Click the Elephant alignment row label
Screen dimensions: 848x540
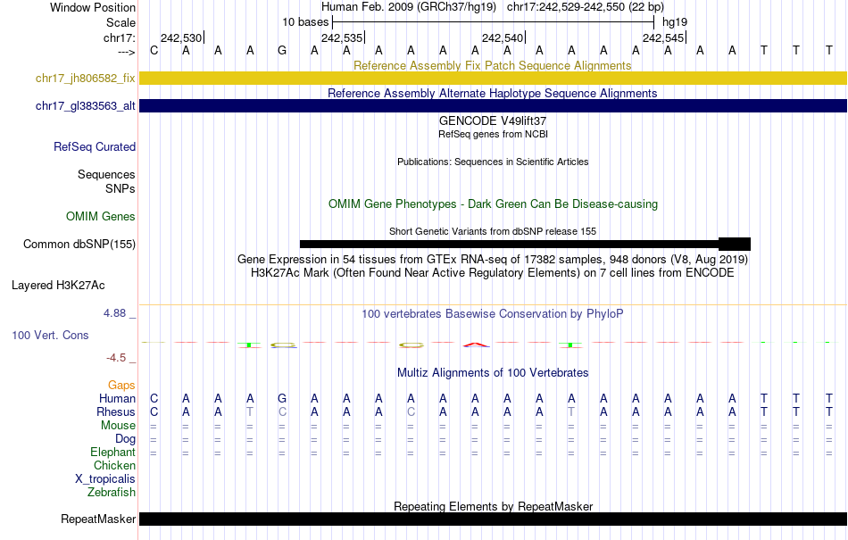[113, 452]
